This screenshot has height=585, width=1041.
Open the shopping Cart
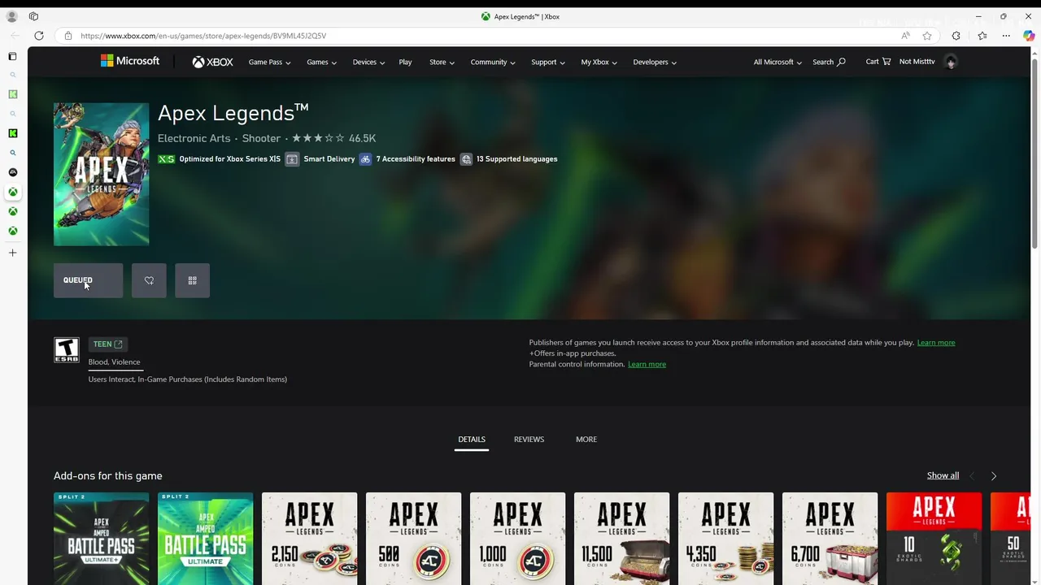(878, 62)
